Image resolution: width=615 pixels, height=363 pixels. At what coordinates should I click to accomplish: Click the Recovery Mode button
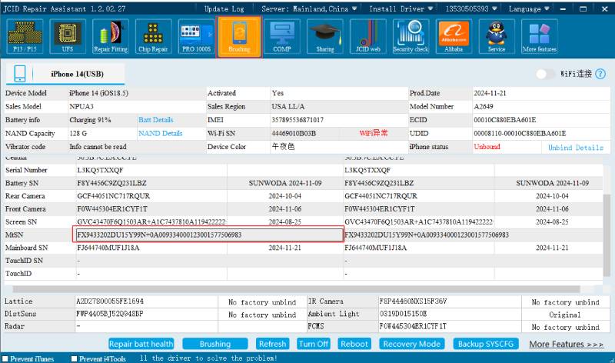(x=412, y=345)
